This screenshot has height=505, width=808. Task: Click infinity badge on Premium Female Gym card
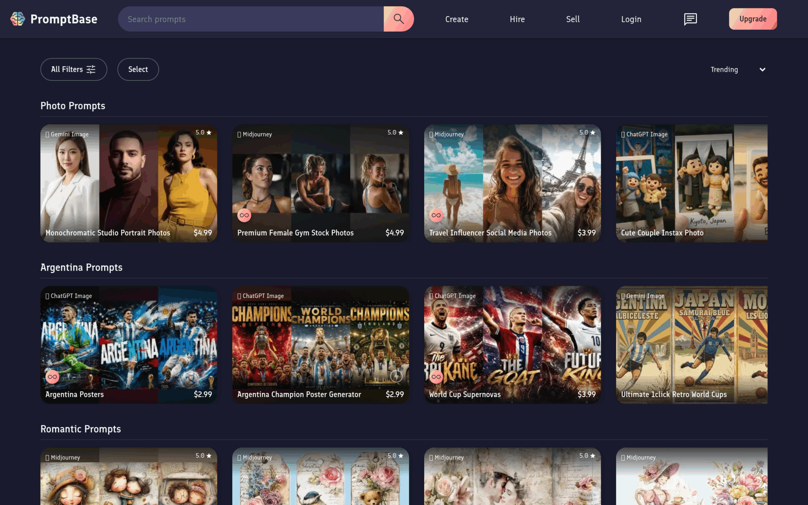244,215
